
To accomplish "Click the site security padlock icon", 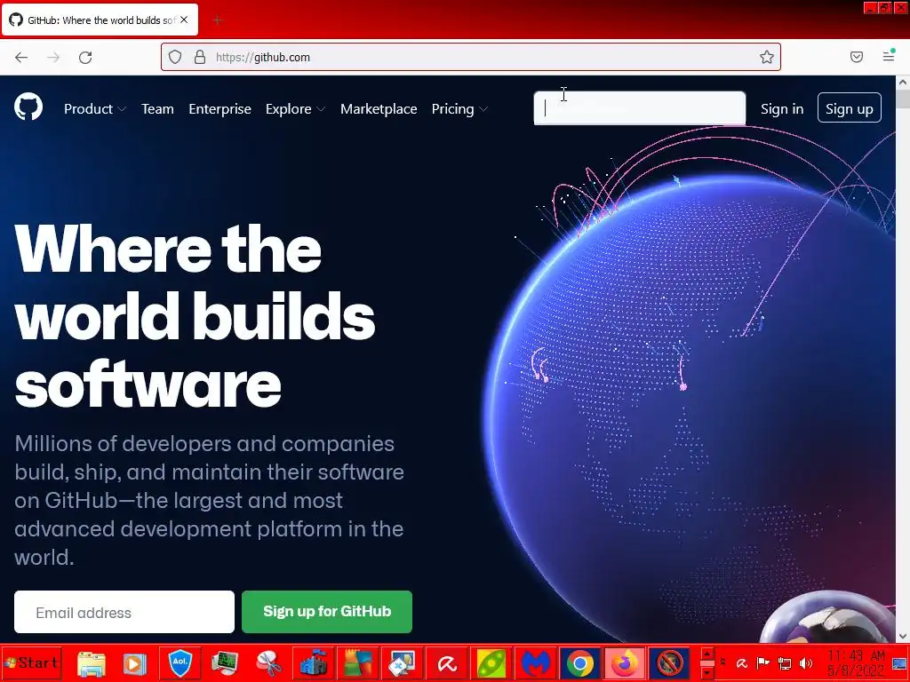I will 200,57.
